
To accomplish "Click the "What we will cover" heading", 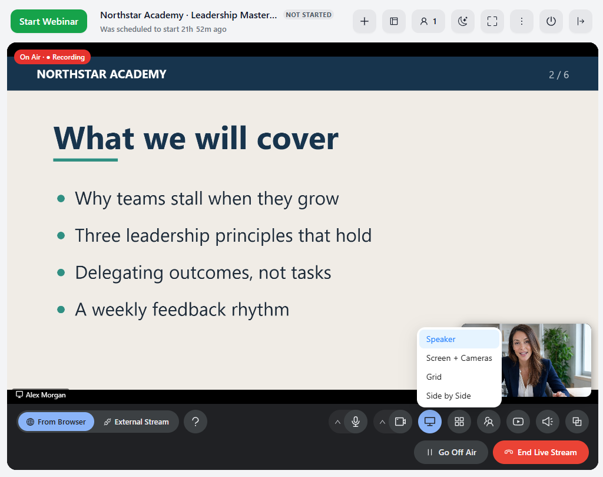I will (x=196, y=138).
